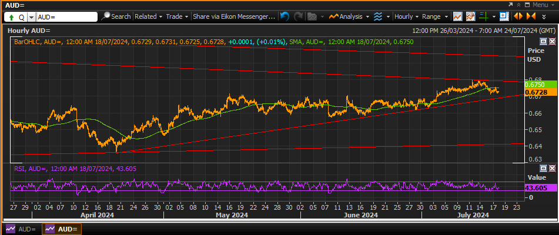Image resolution: width=559 pixels, height=235 pixels.
Task: Open the Trade menu
Action: (x=177, y=16)
